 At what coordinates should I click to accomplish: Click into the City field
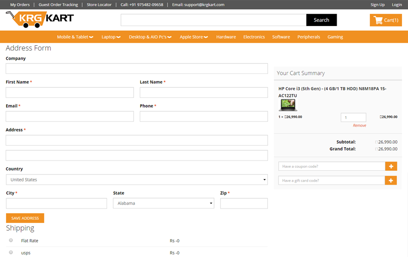[x=57, y=203]
